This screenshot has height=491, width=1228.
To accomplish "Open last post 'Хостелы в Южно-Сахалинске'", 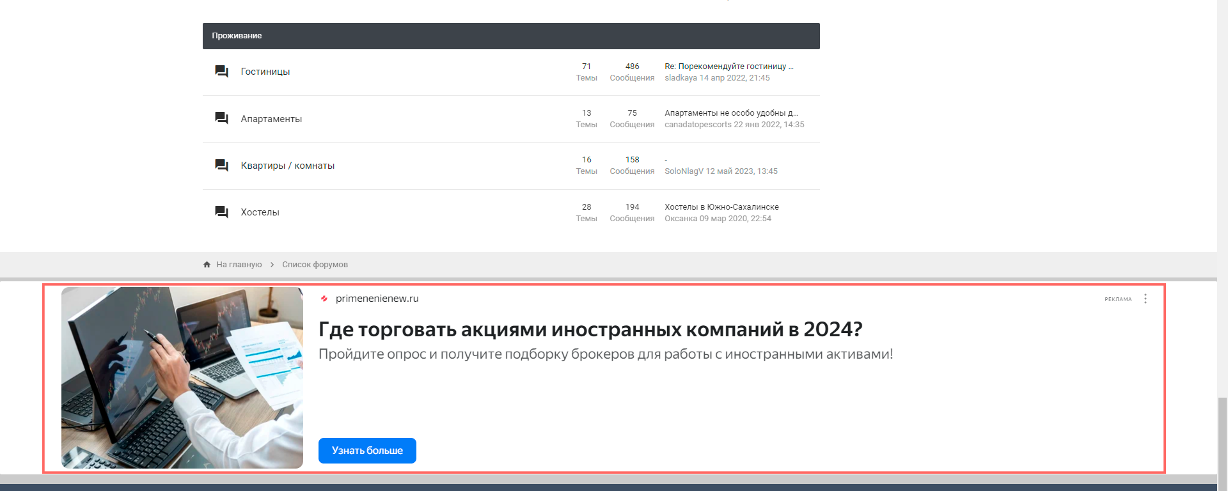I will pos(721,207).
